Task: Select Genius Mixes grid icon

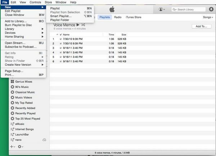Action: click(12, 82)
